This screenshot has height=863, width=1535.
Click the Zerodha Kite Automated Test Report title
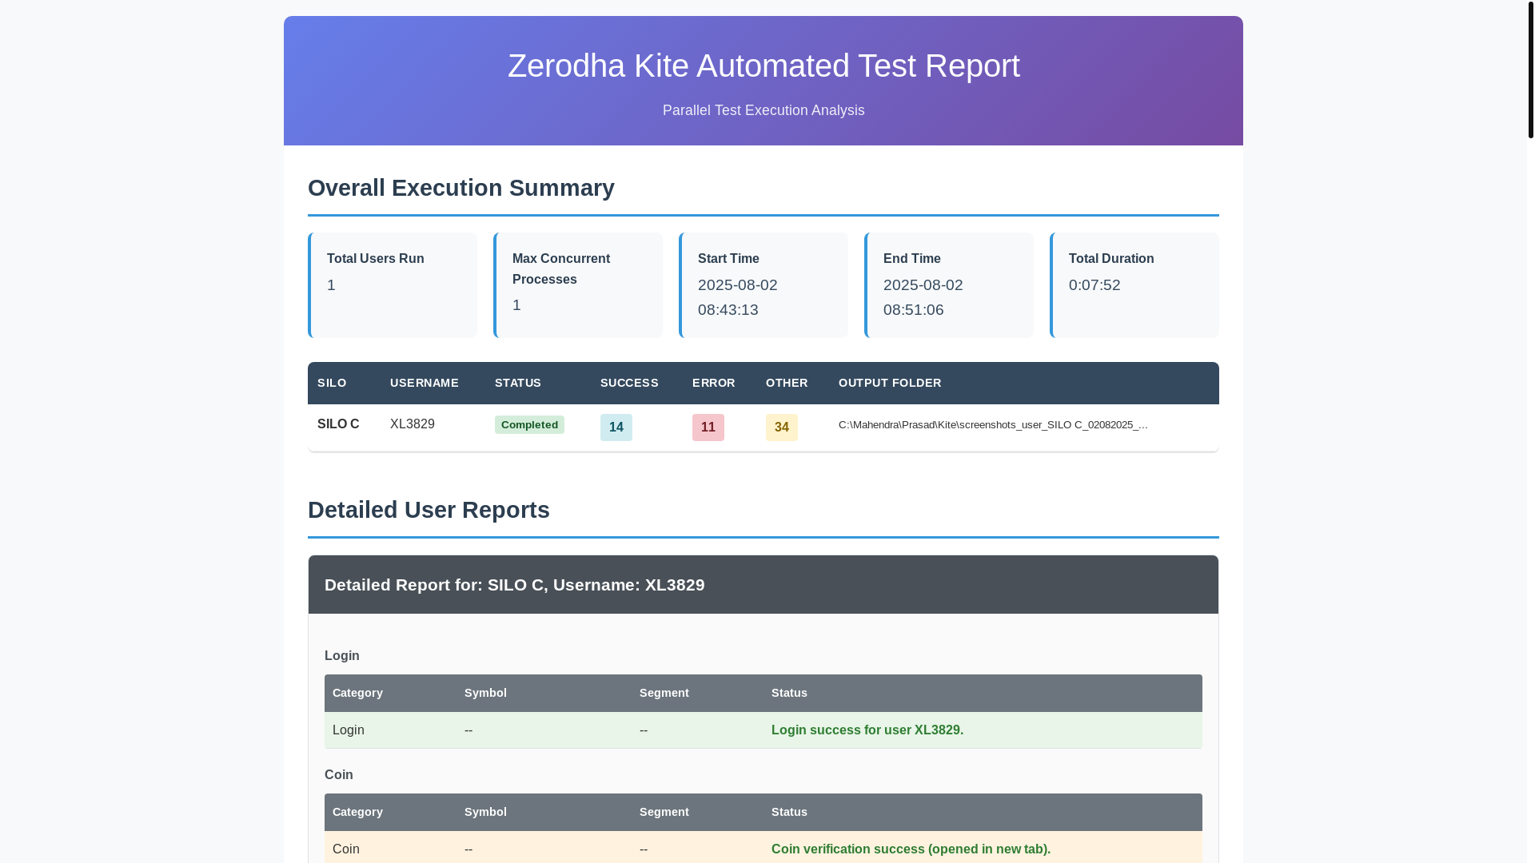pos(764,66)
